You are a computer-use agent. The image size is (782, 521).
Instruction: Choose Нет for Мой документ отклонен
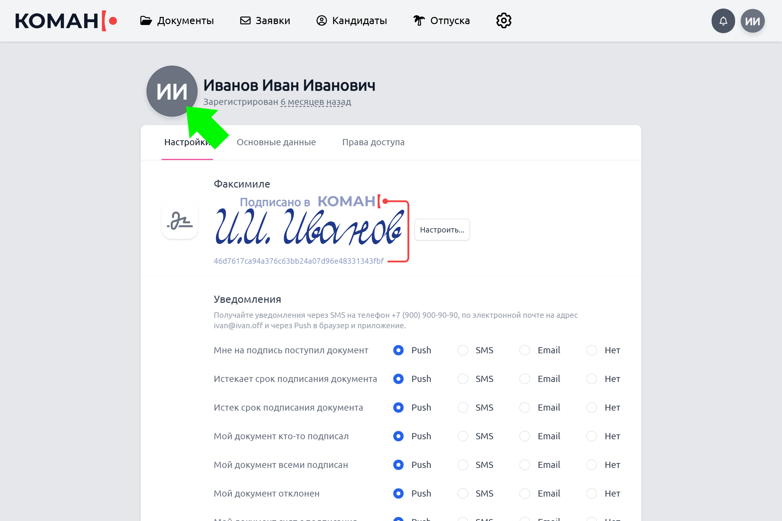click(591, 493)
